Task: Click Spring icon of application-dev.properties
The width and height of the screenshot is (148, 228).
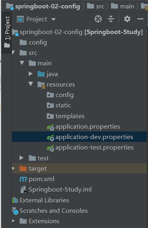Action: click(x=50, y=137)
